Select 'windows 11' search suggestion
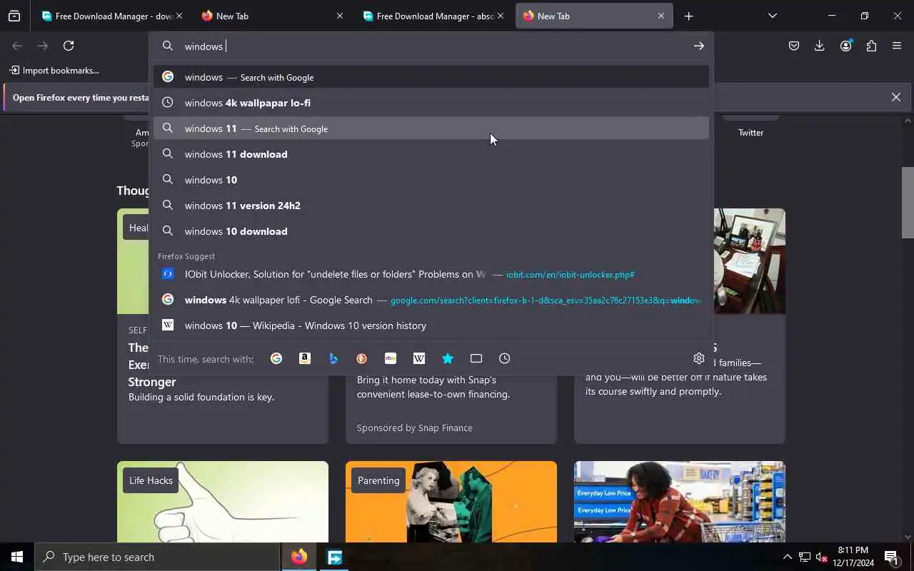Image resolution: width=914 pixels, height=571 pixels. (x=431, y=128)
